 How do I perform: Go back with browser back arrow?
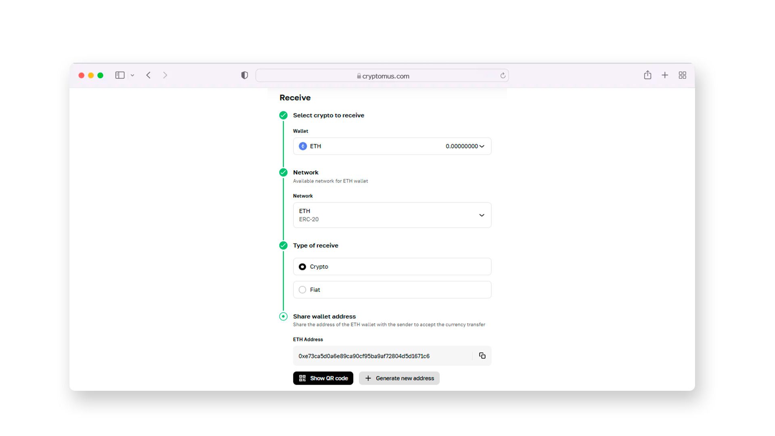point(149,75)
